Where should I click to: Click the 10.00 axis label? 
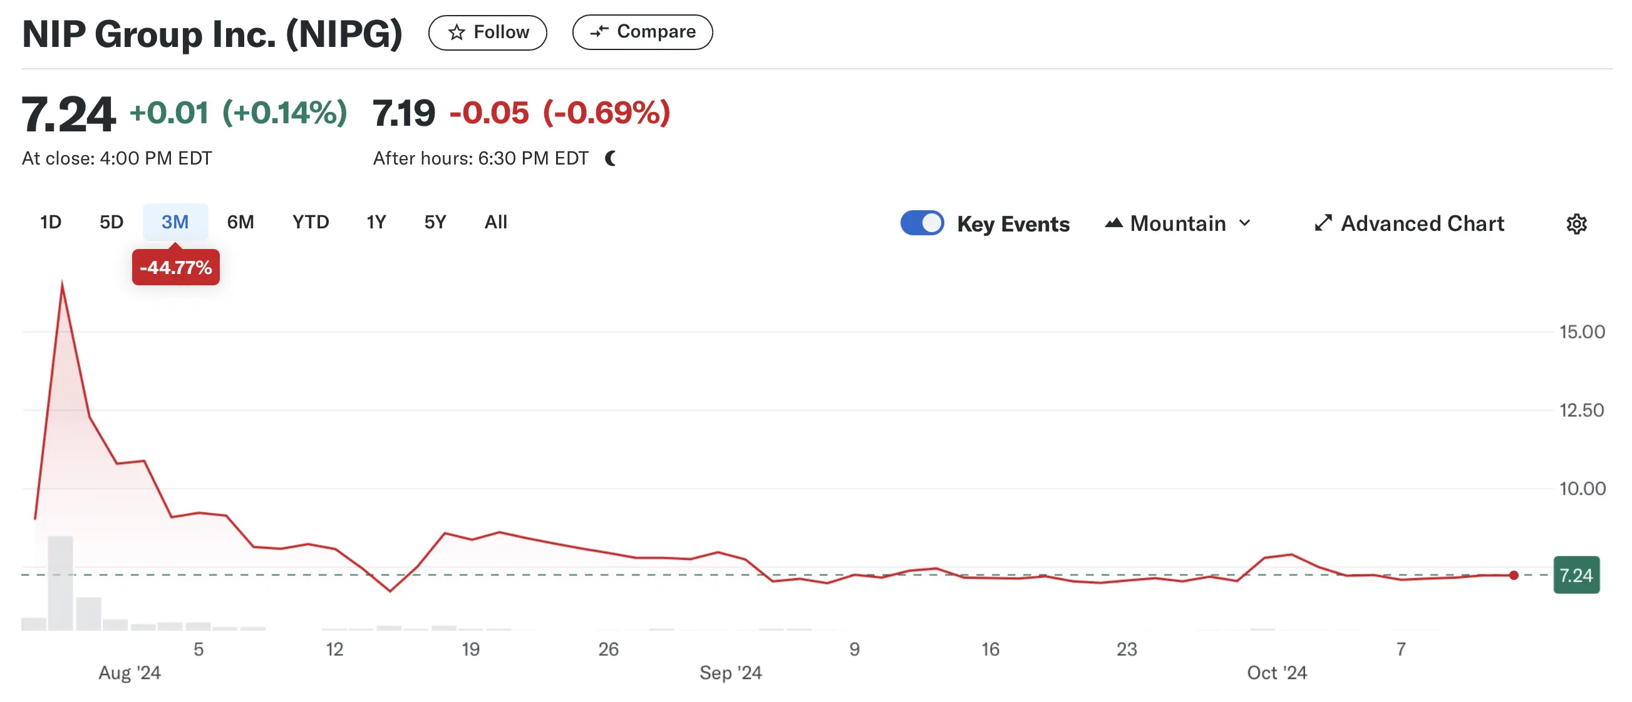point(1582,489)
